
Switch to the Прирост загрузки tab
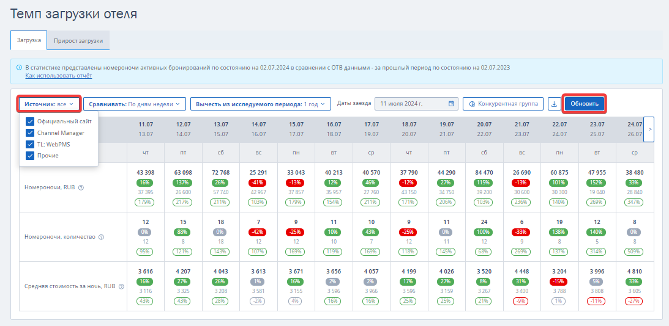pos(78,40)
